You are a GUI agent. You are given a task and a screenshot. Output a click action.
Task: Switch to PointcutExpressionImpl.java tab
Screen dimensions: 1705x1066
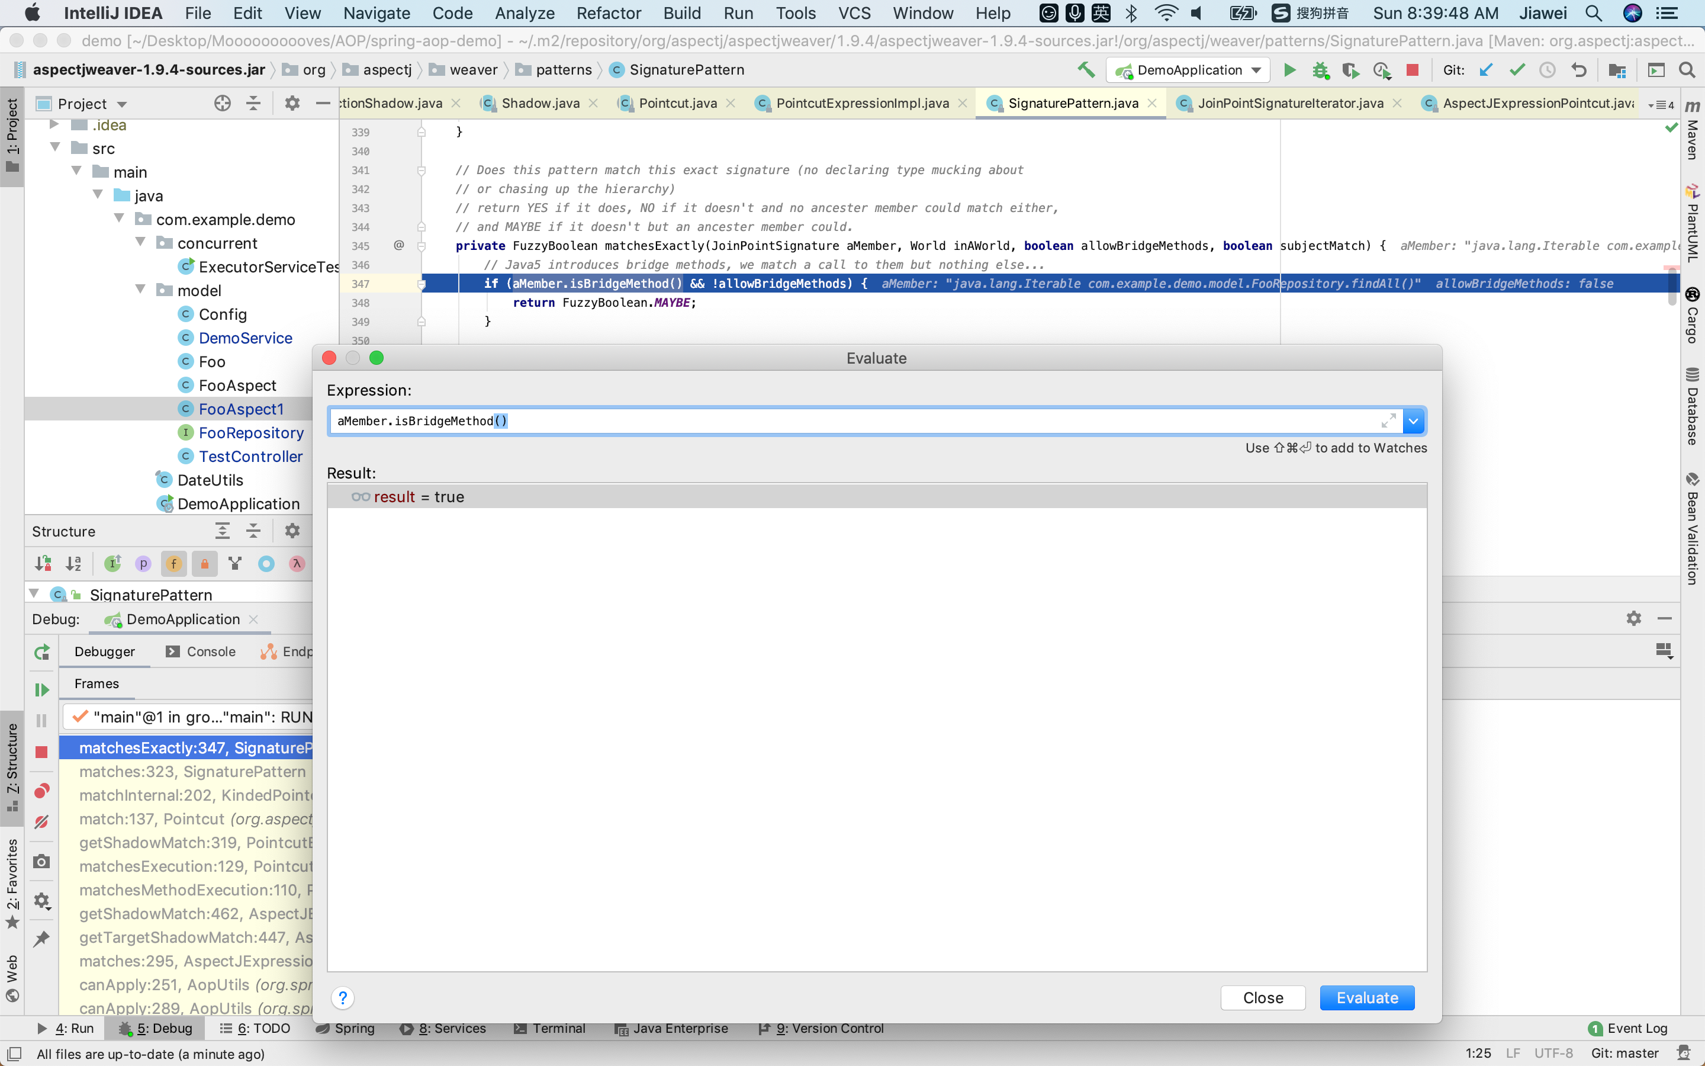(x=861, y=104)
